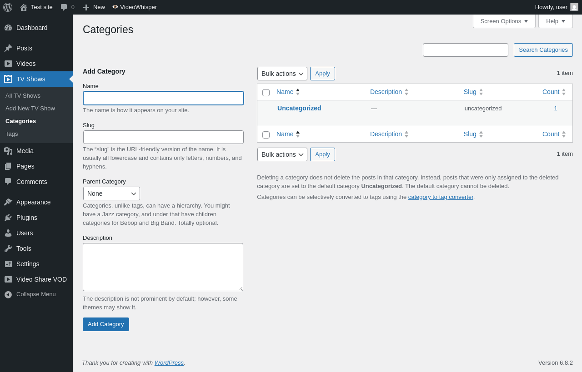Click the 'uncategorized' slug cell

coord(483,109)
